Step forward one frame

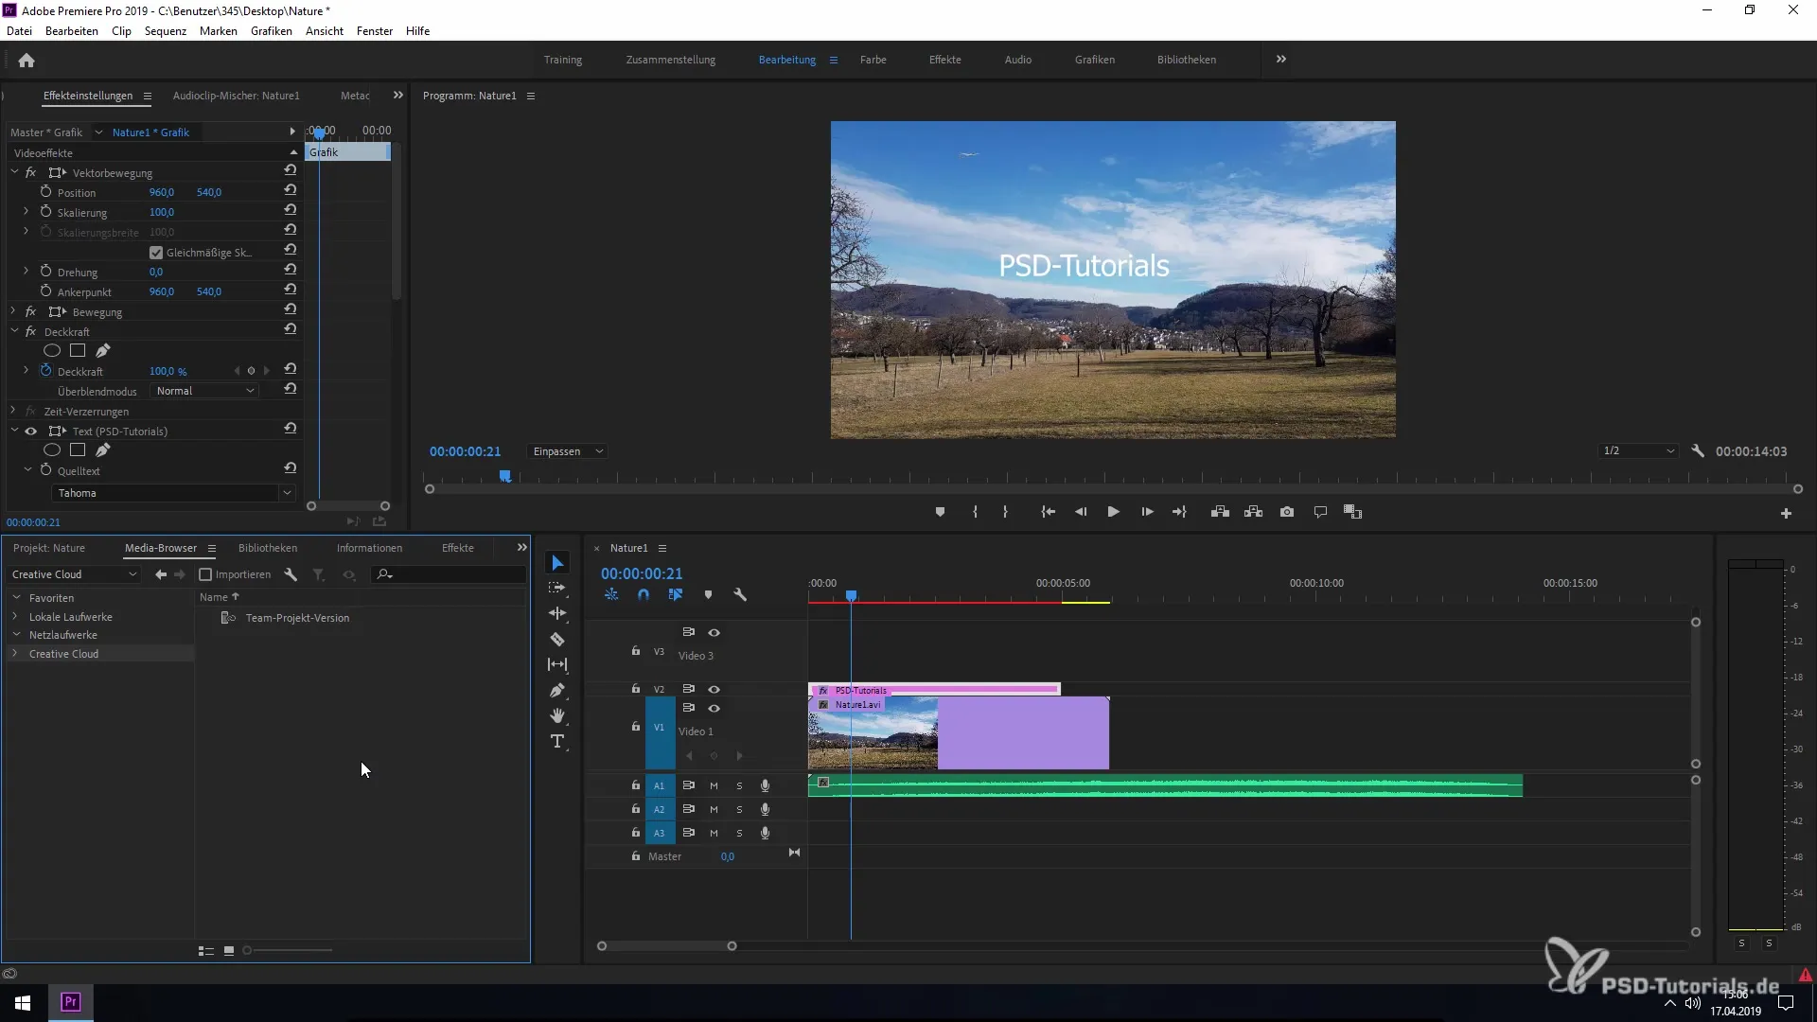(x=1147, y=512)
